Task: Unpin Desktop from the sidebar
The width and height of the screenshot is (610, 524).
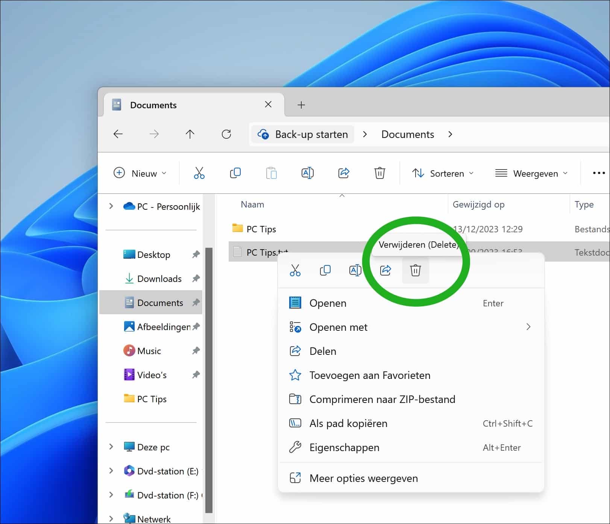Action: coord(196,254)
